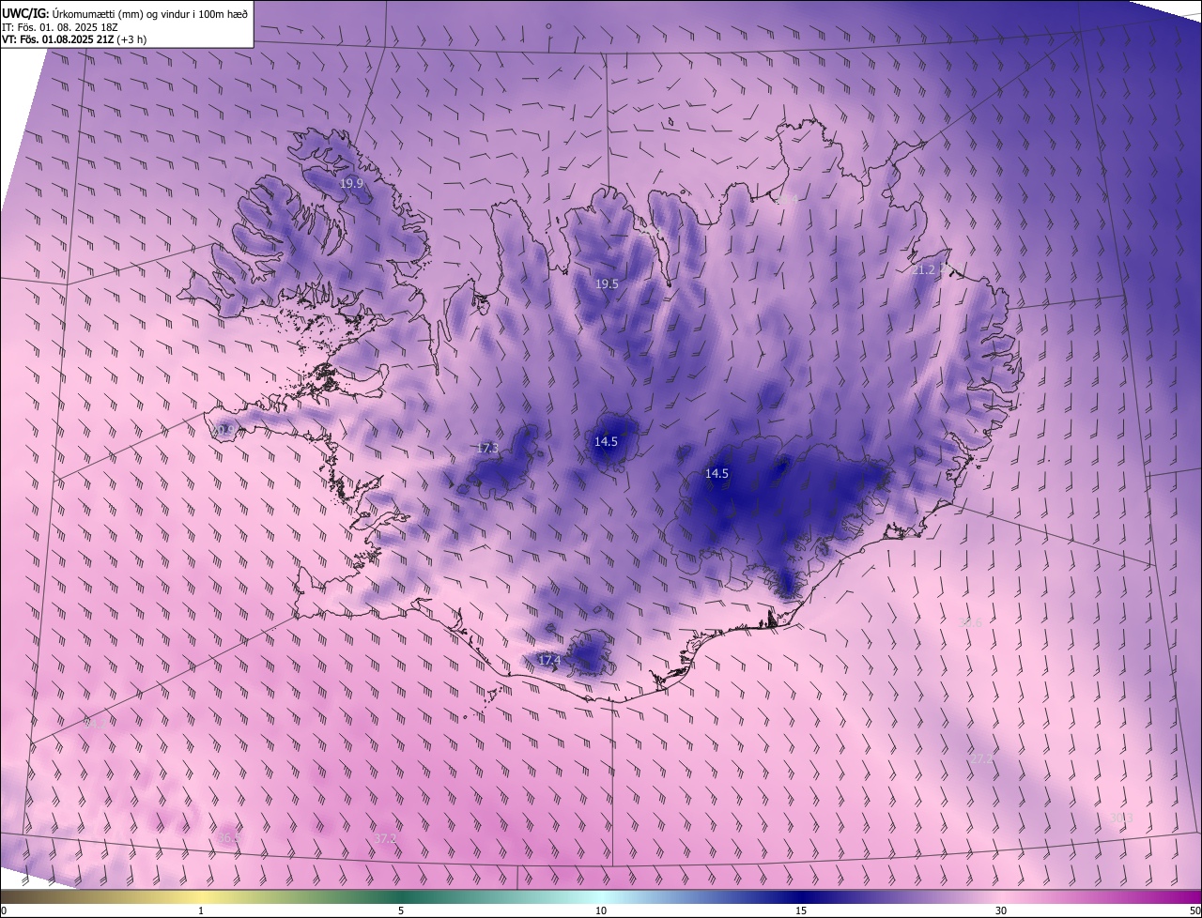Screen dimensions: 1202x918
Task: Click the color scale tick label 5
Action: tap(401, 910)
